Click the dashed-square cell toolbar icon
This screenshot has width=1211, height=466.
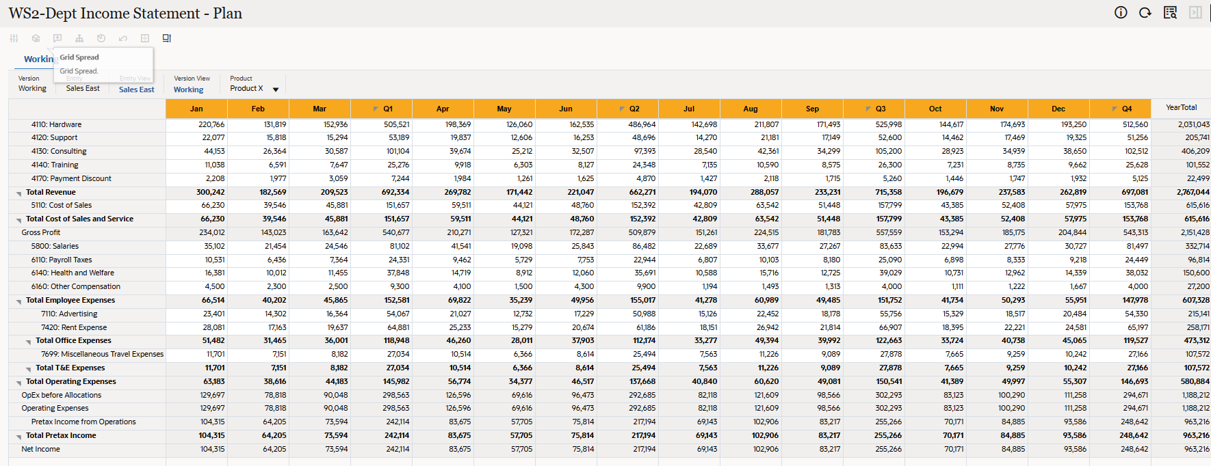(x=145, y=38)
